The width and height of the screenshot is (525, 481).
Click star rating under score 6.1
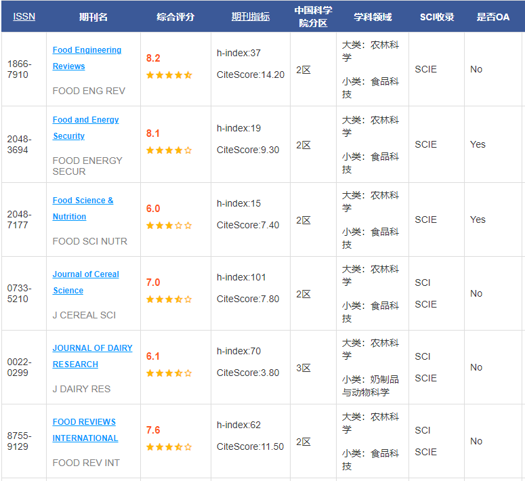(x=169, y=373)
